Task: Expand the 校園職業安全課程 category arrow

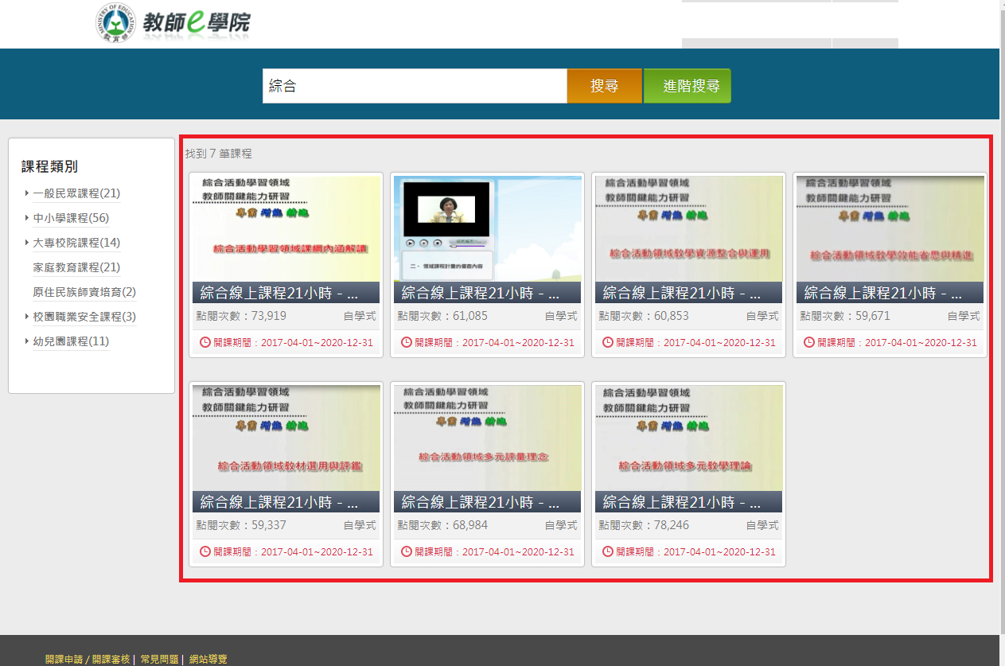Action: click(27, 317)
